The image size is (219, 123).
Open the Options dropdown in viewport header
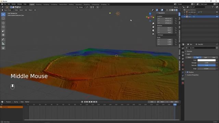click(177, 7)
